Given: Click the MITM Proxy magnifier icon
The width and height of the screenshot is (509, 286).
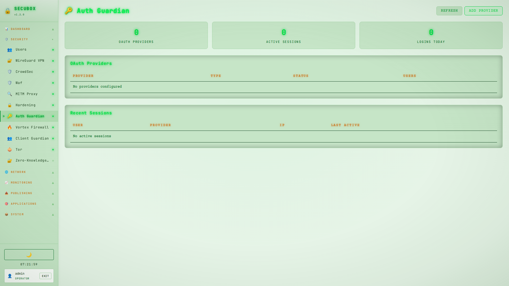Looking at the screenshot, I should tap(10, 94).
